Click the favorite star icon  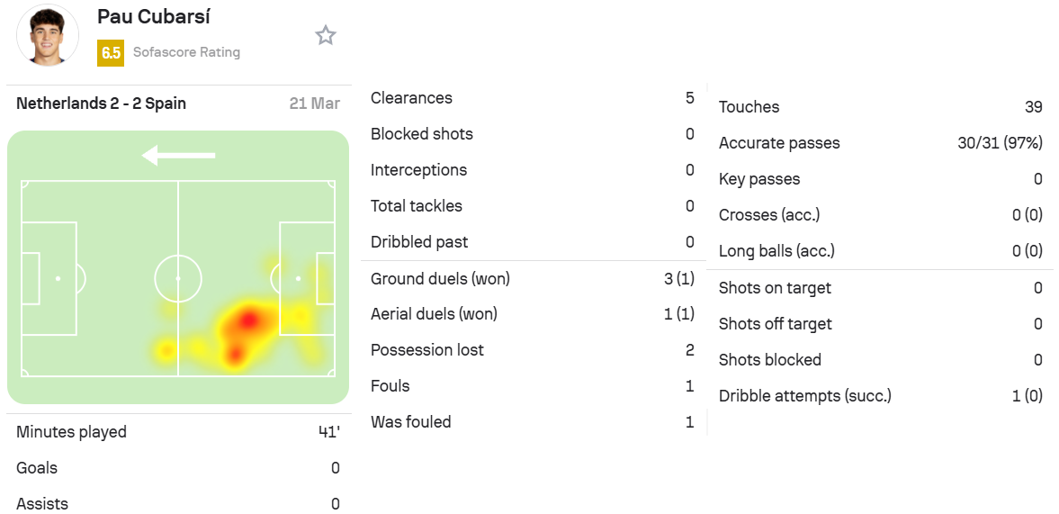coord(326,35)
